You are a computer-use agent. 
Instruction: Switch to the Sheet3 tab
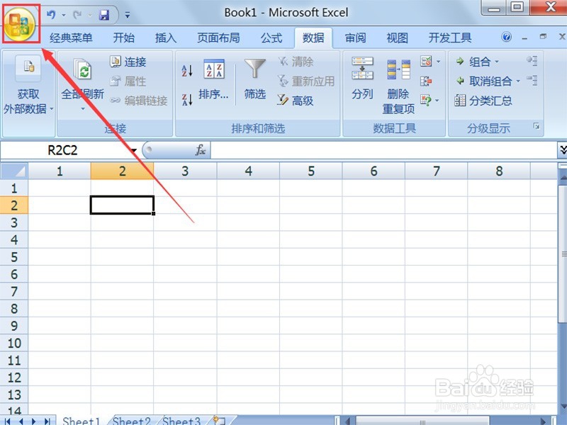coord(181,420)
